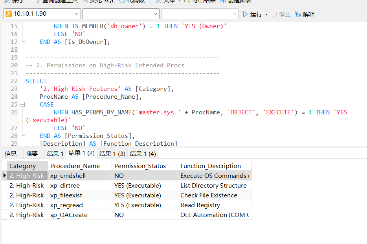Click the Read Registry description cell
Screen dimensions: 367x244
pyautogui.click(x=200, y=205)
